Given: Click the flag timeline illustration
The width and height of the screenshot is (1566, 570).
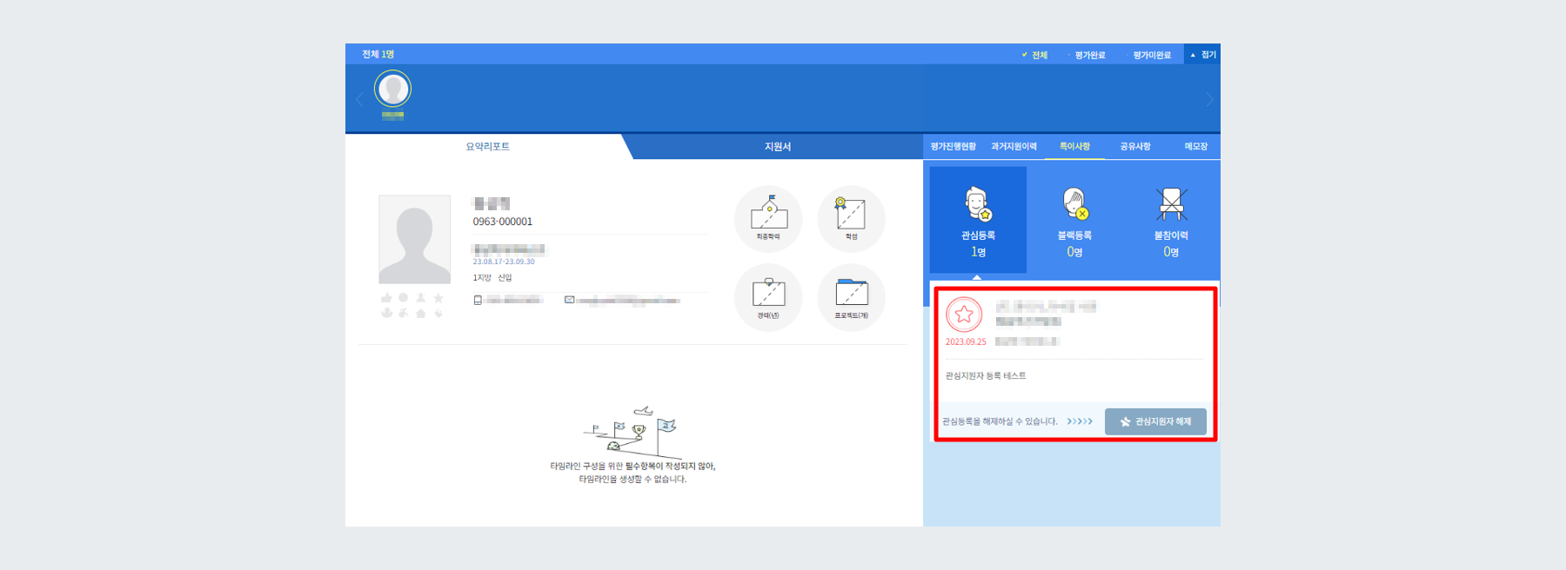Looking at the screenshot, I should pyautogui.click(x=632, y=432).
